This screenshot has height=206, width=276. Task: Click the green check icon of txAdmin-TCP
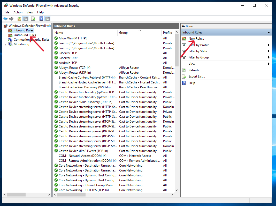[x=56, y=63]
